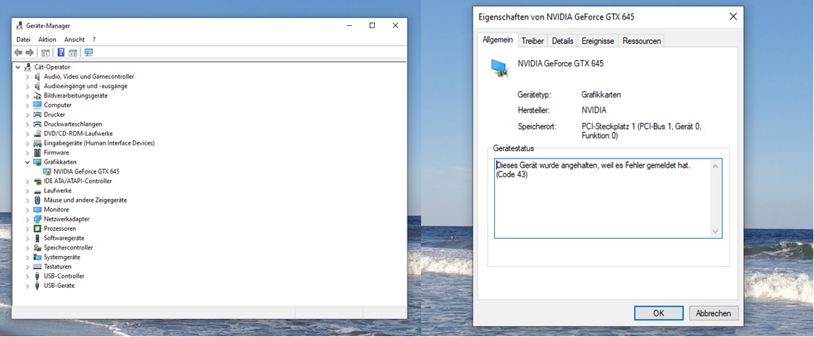Select the Monitore label
814x337 pixels.
(x=56, y=210)
